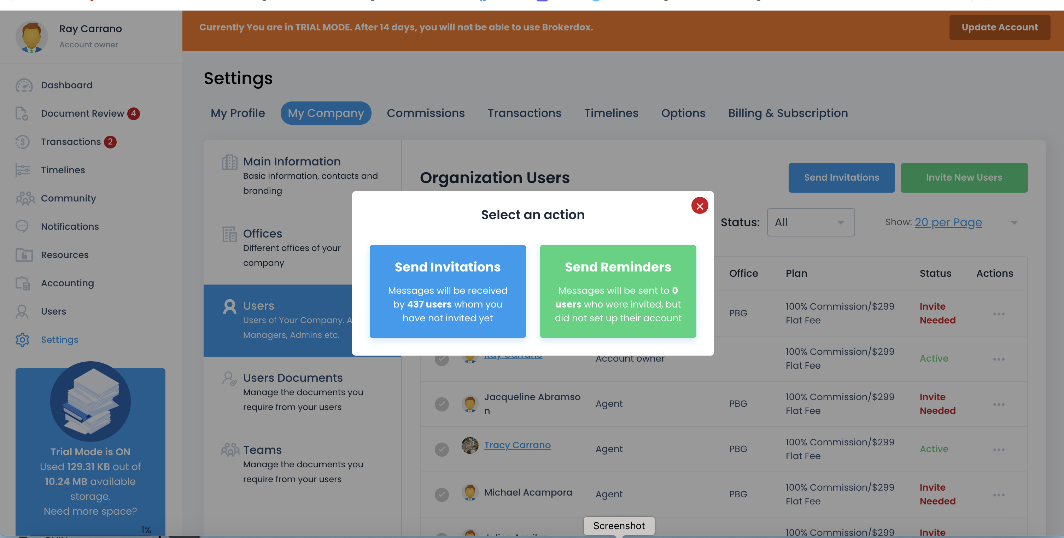The height and width of the screenshot is (538, 1064).
Task: Click the Invite New Users button
Action: click(964, 177)
